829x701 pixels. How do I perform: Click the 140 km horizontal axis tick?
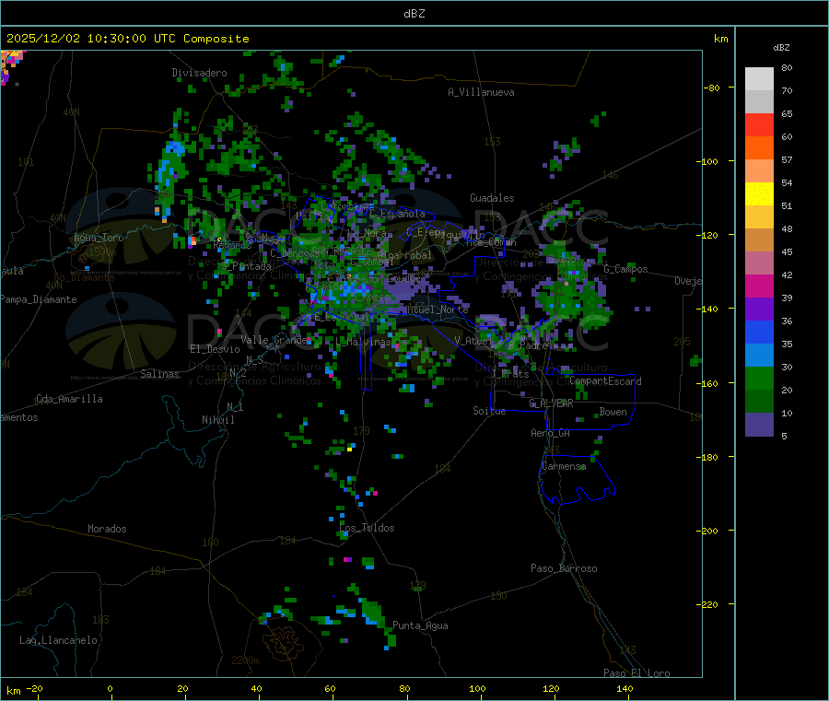coord(625,688)
